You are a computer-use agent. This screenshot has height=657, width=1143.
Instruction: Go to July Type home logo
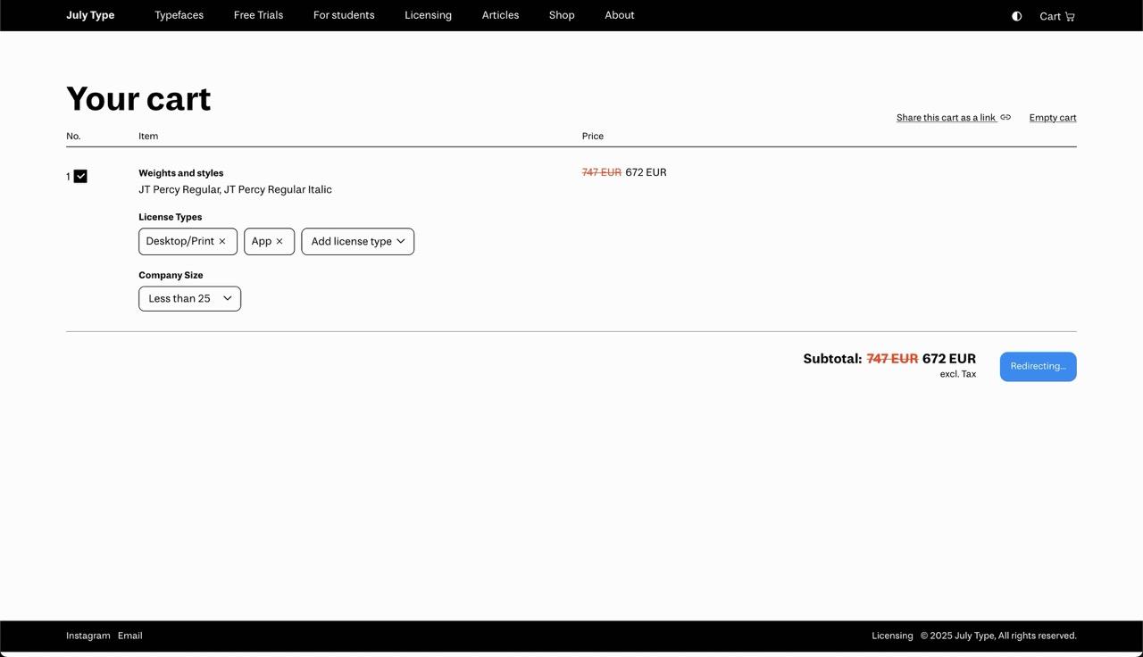(90, 15)
